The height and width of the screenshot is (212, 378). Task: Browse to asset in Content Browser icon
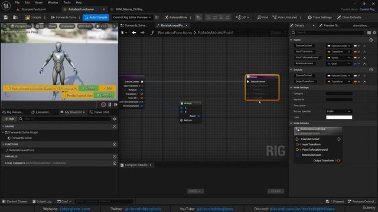coord(15,17)
